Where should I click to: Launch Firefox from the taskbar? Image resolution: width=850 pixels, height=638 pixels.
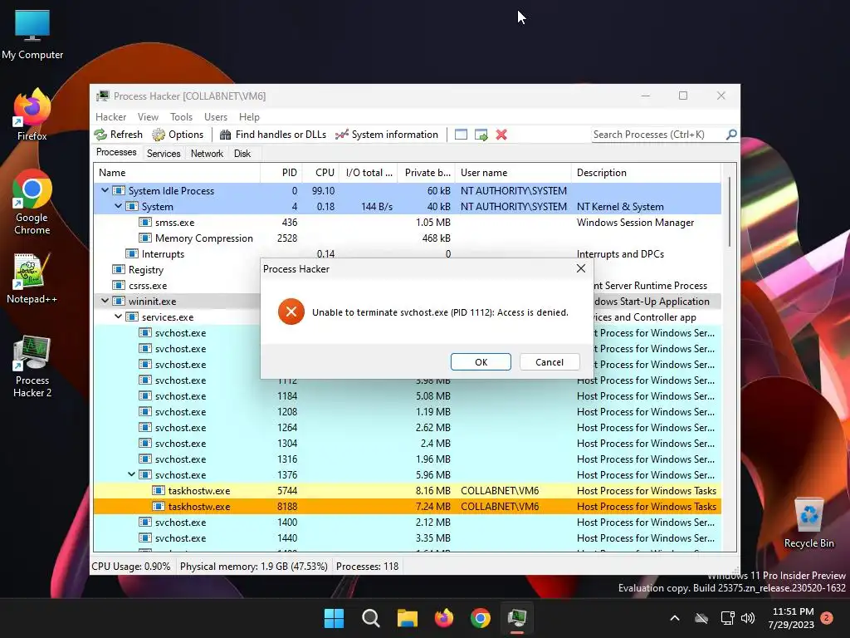click(x=444, y=618)
